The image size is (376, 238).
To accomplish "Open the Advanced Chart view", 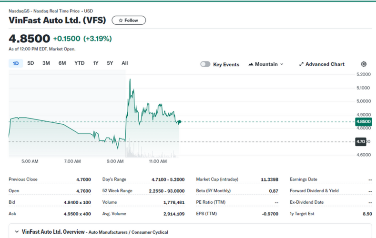I will tap(322, 64).
